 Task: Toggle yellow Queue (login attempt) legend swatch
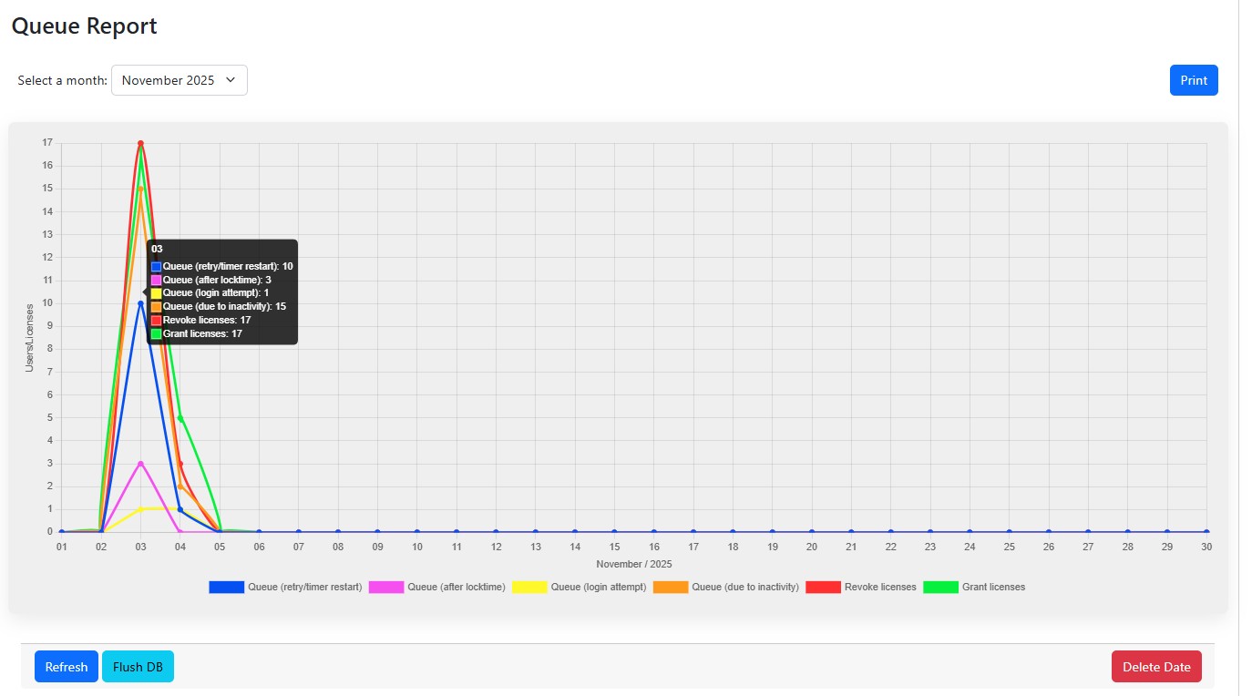pos(529,588)
